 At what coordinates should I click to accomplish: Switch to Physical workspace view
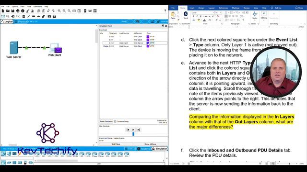21,21
